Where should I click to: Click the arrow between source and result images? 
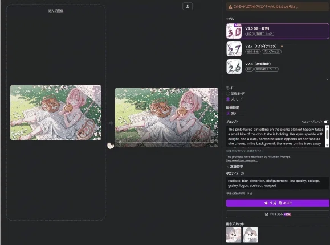pos(111,123)
